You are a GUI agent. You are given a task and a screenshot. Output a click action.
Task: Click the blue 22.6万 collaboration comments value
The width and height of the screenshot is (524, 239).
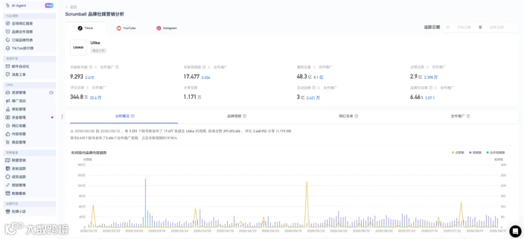(95, 98)
